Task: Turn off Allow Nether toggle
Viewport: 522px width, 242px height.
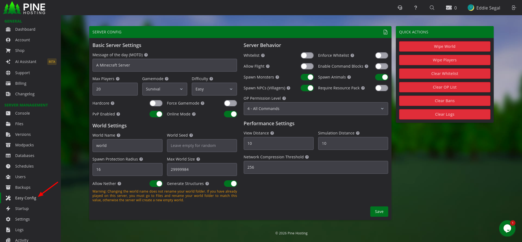Action: [x=156, y=184]
